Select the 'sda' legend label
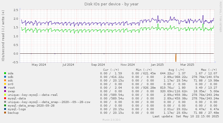The height and width of the screenshot is (123, 223). pos(10,73)
